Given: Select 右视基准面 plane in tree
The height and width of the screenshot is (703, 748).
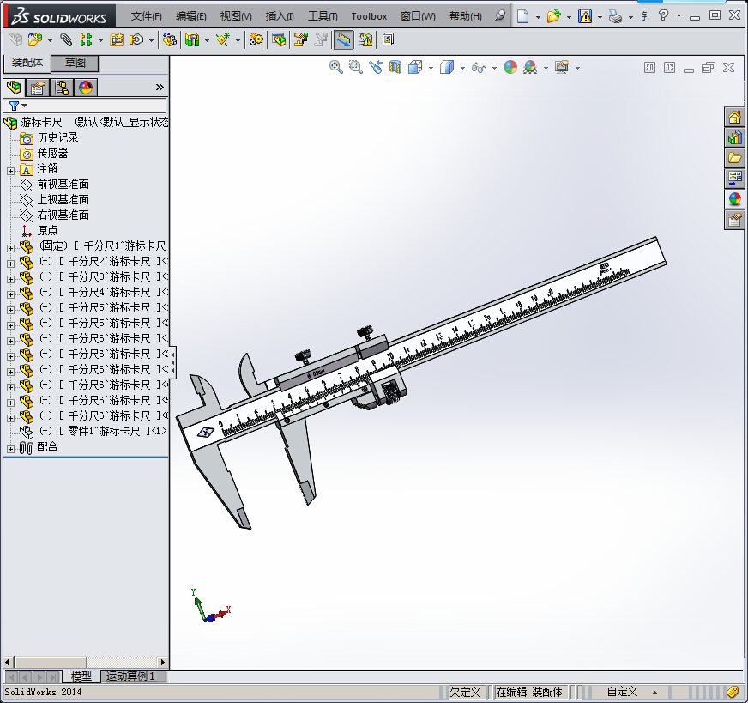Looking at the screenshot, I should 63,215.
